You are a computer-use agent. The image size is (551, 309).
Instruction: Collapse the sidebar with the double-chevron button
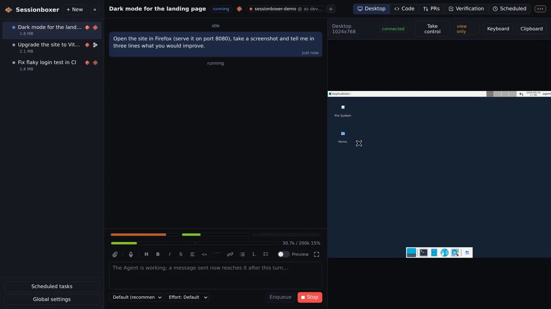click(95, 10)
